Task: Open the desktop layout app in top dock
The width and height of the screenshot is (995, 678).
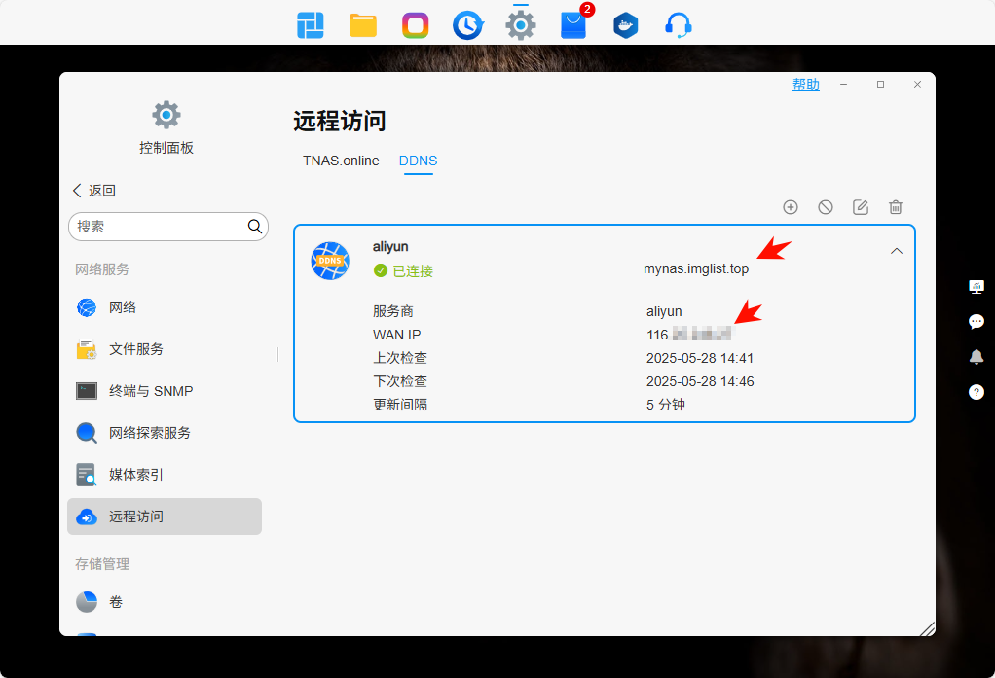Action: click(x=311, y=25)
